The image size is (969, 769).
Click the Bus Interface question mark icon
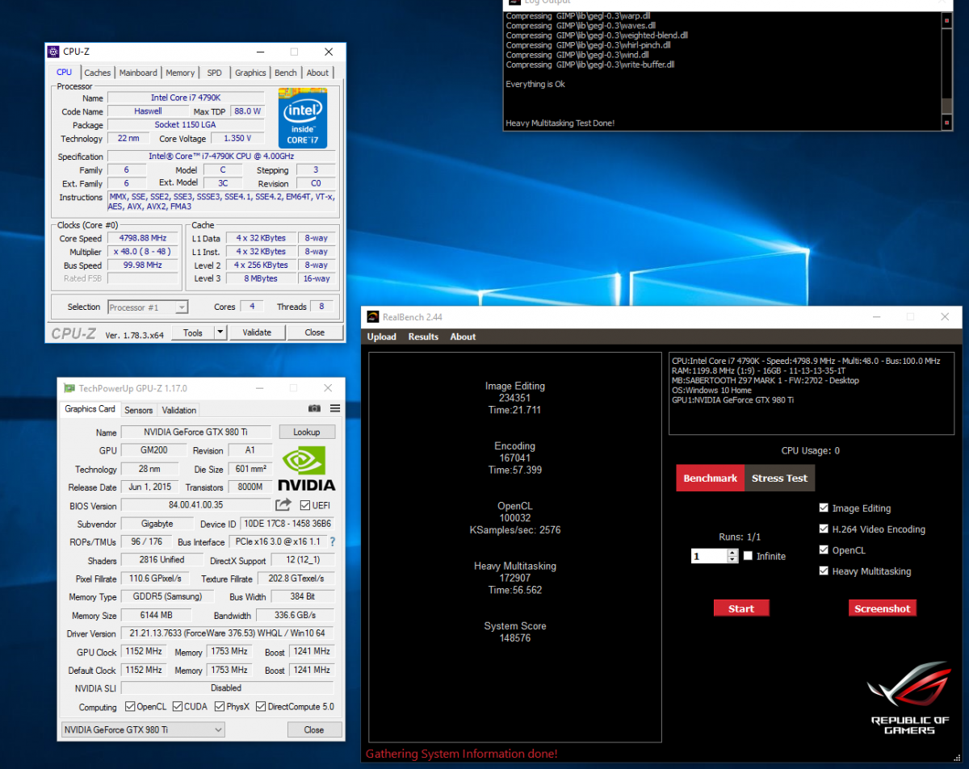pyautogui.click(x=332, y=542)
